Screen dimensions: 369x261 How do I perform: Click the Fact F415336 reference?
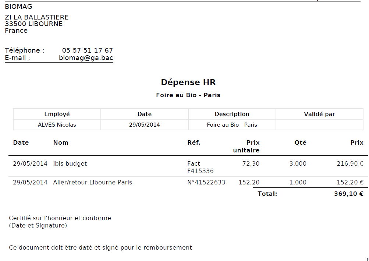coord(201,167)
